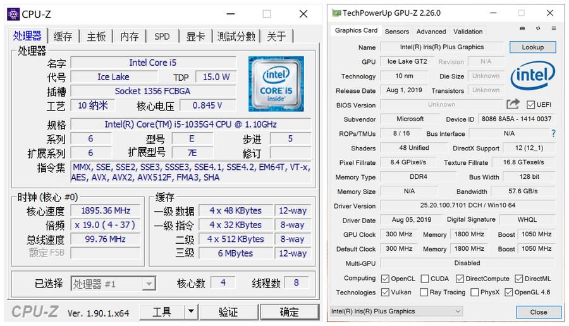Select the 处理器 tab in CPU-Z
Image resolution: width=569 pixels, height=326 pixels.
tap(27, 36)
